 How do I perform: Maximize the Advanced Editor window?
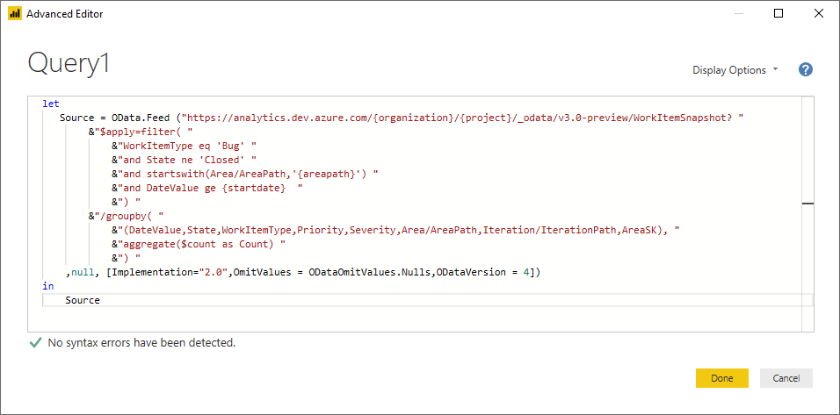point(778,14)
